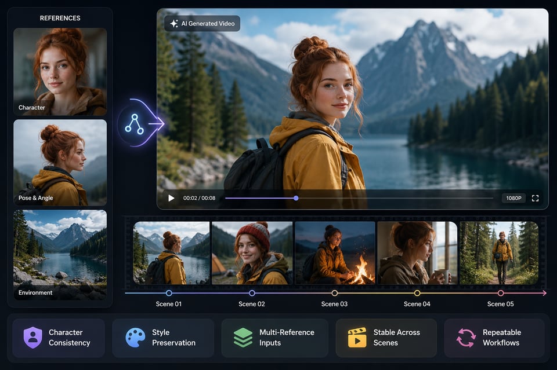The width and height of the screenshot is (557, 370).
Task: Select the Pose & Angle reference image
Action: [60, 163]
